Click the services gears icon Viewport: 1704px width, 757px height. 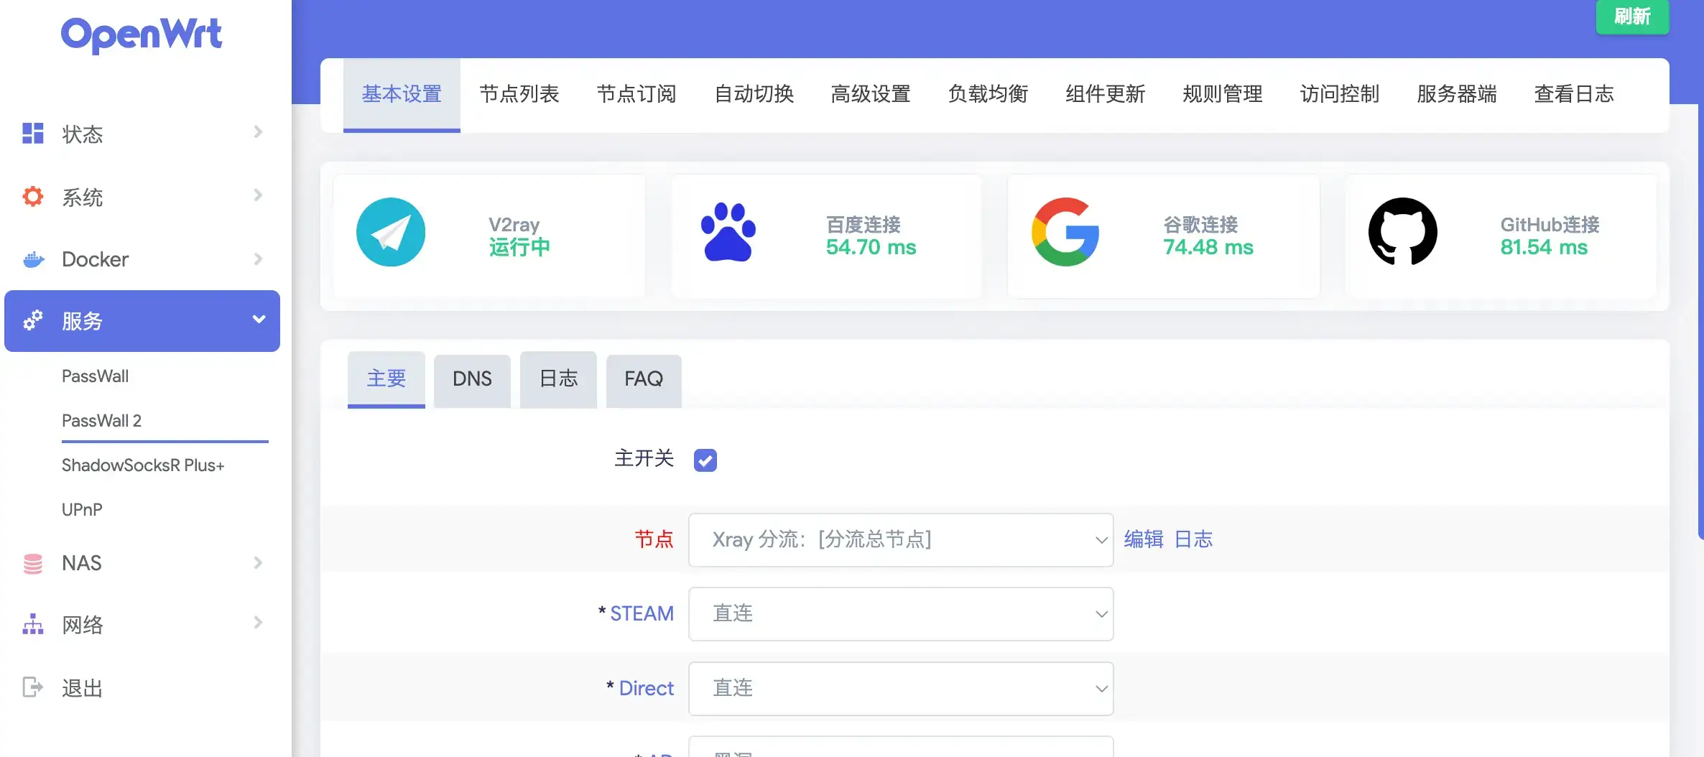pos(33,320)
